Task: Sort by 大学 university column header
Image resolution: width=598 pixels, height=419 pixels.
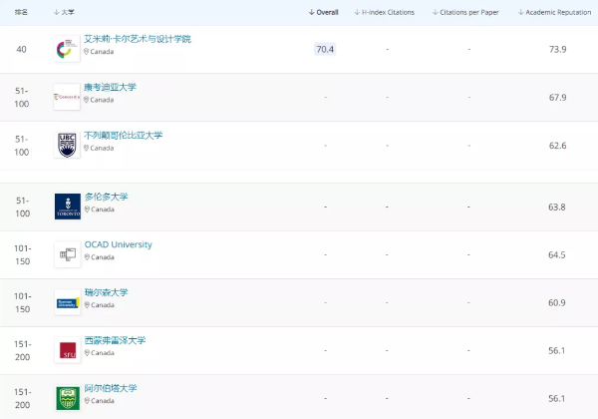Action: (64, 12)
